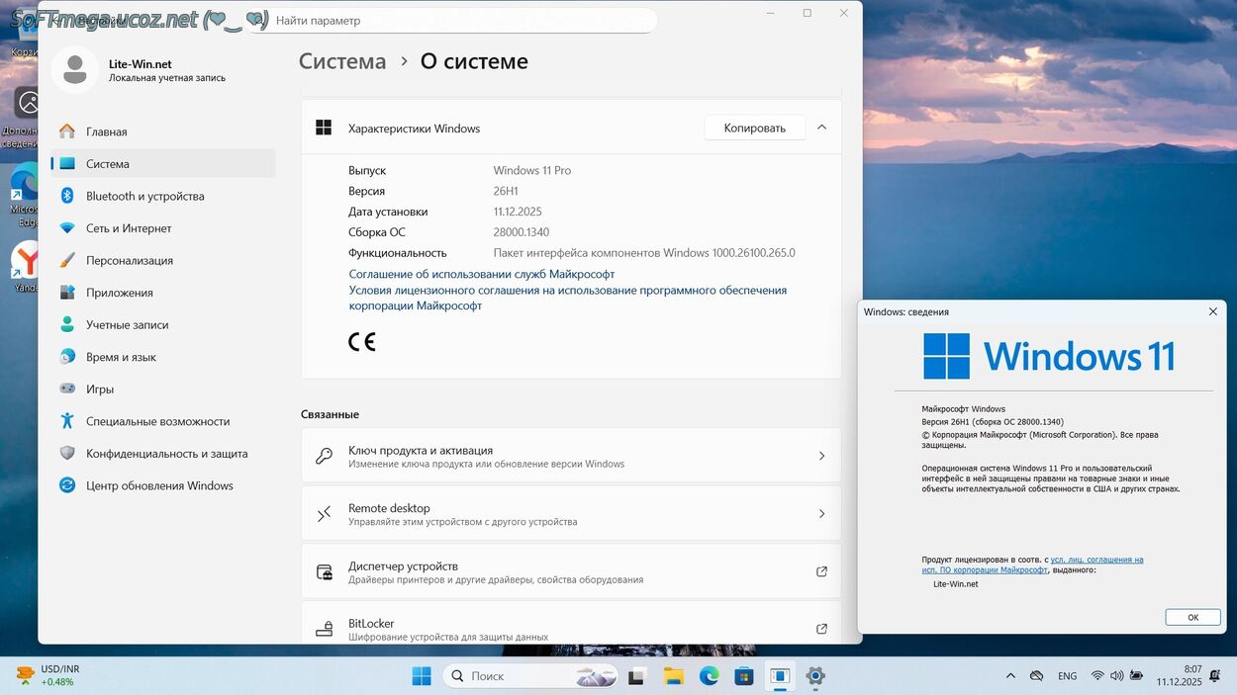Expand Ключ продукта и активация
This screenshot has width=1237, height=695.
821,456
